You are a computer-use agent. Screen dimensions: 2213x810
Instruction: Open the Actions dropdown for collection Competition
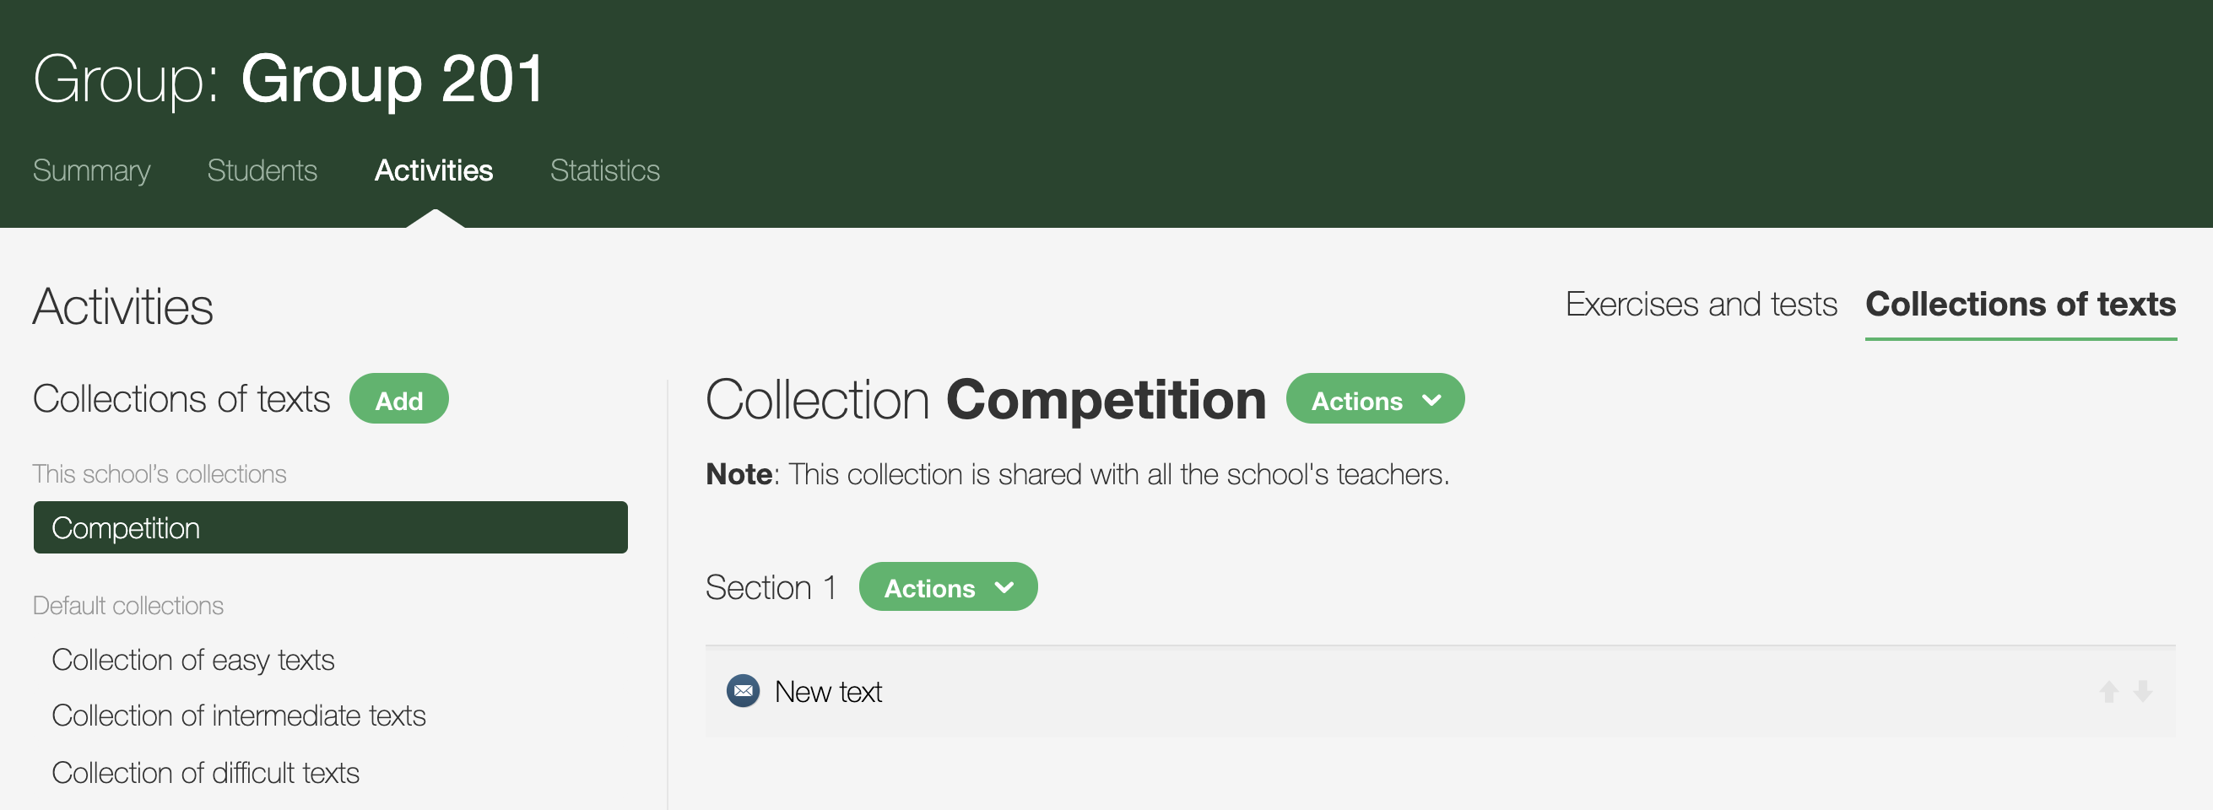[x=1374, y=398]
